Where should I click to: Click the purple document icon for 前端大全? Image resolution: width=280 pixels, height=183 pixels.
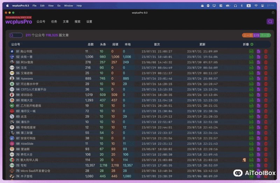click(258, 100)
